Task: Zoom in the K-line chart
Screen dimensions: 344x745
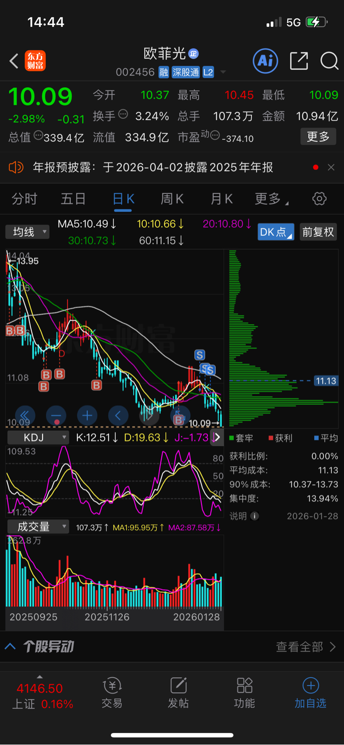Action: [x=87, y=416]
